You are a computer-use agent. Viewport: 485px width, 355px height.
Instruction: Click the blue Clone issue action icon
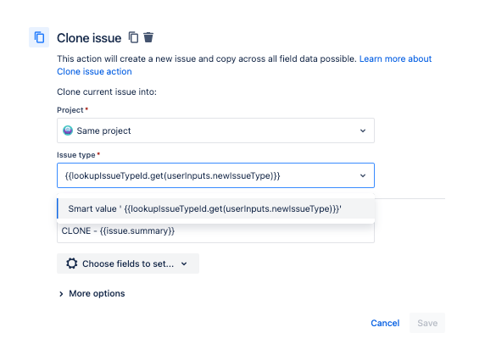coord(39,37)
